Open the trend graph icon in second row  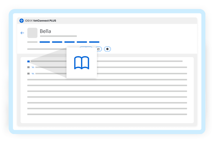(x=33, y=67)
